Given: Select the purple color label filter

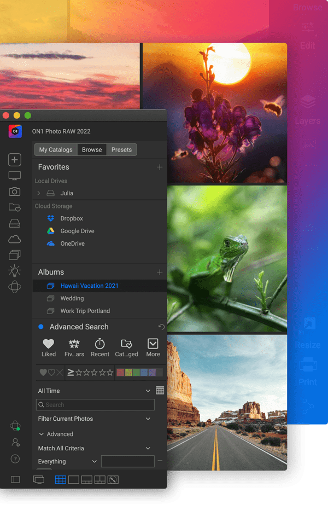Looking at the screenshot, I should pos(152,373).
